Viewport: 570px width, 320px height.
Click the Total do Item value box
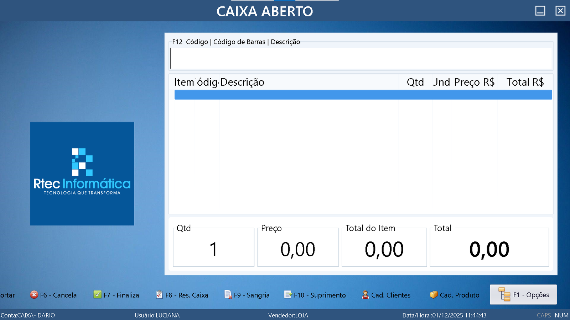[384, 249]
